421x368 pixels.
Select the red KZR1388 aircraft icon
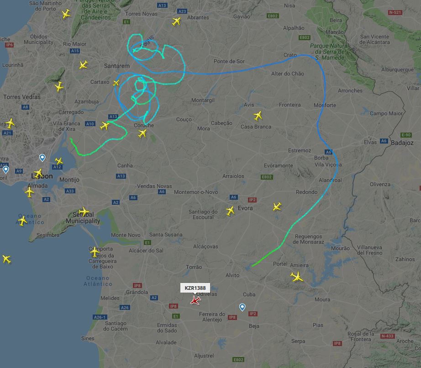click(195, 300)
